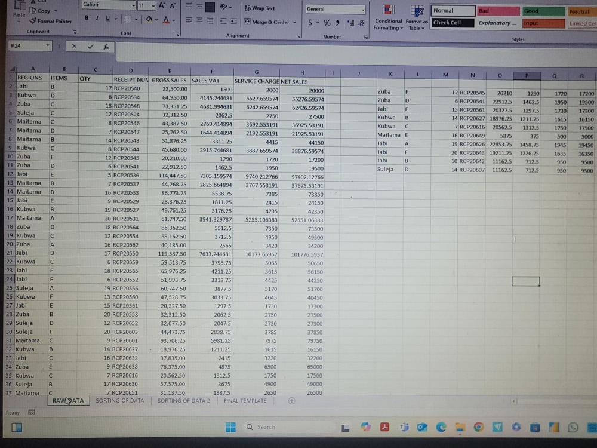Click the Select All corner triangle
The image size is (597, 448).
(x=12, y=69)
